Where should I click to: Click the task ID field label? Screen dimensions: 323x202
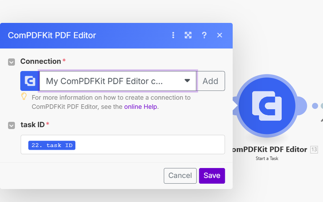[x=33, y=125]
